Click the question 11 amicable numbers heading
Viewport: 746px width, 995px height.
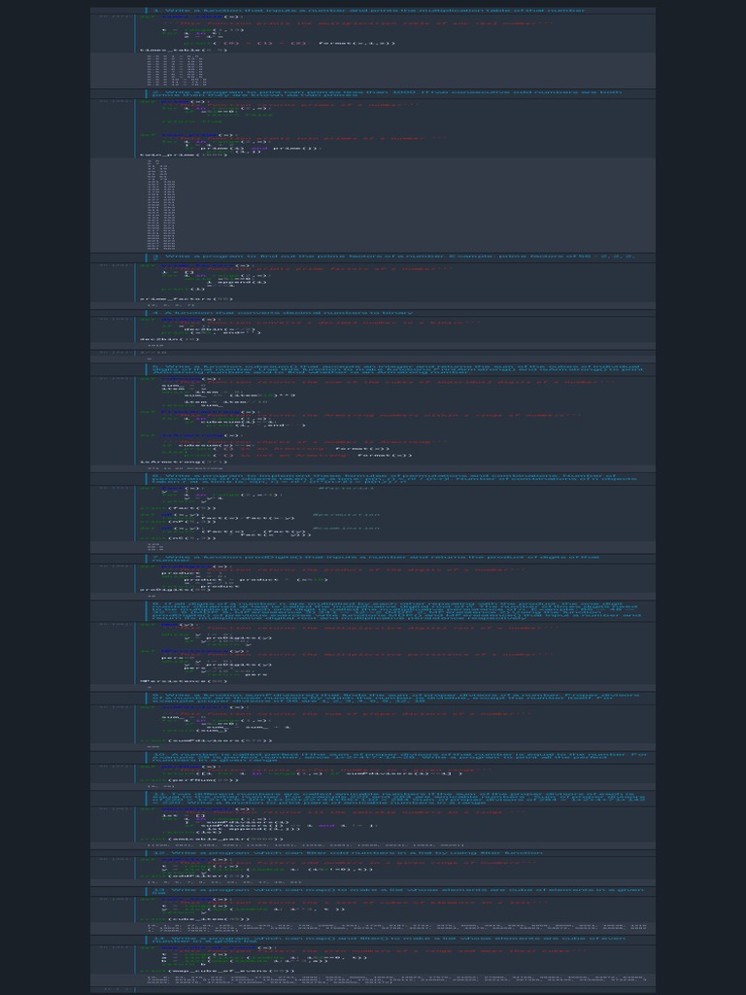tap(398, 798)
